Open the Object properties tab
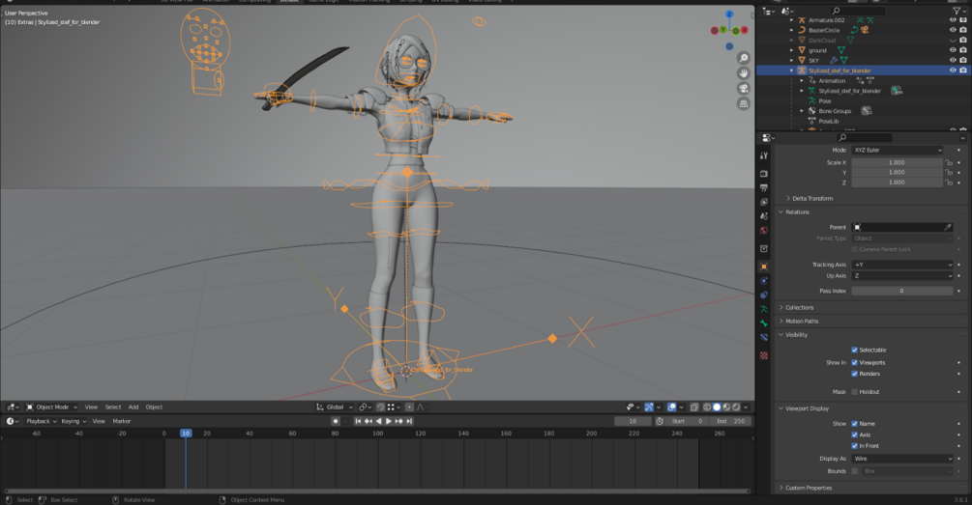This screenshot has height=505, width=972. [764, 267]
